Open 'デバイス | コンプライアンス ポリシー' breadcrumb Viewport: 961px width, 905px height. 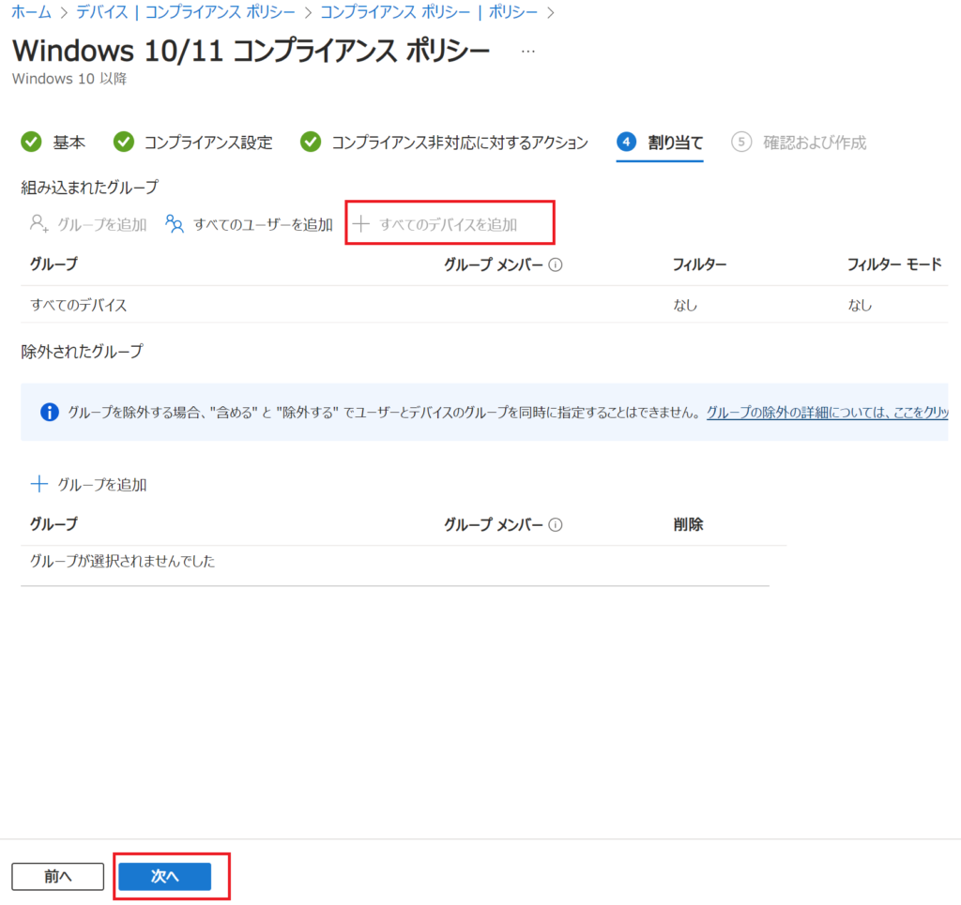[x=188, y=12]
